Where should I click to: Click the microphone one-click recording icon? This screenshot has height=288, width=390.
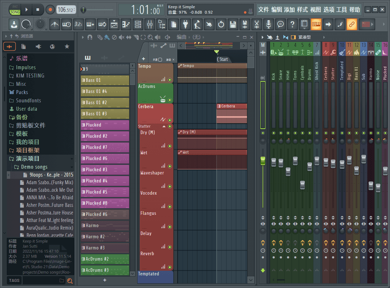pos(269,25)
